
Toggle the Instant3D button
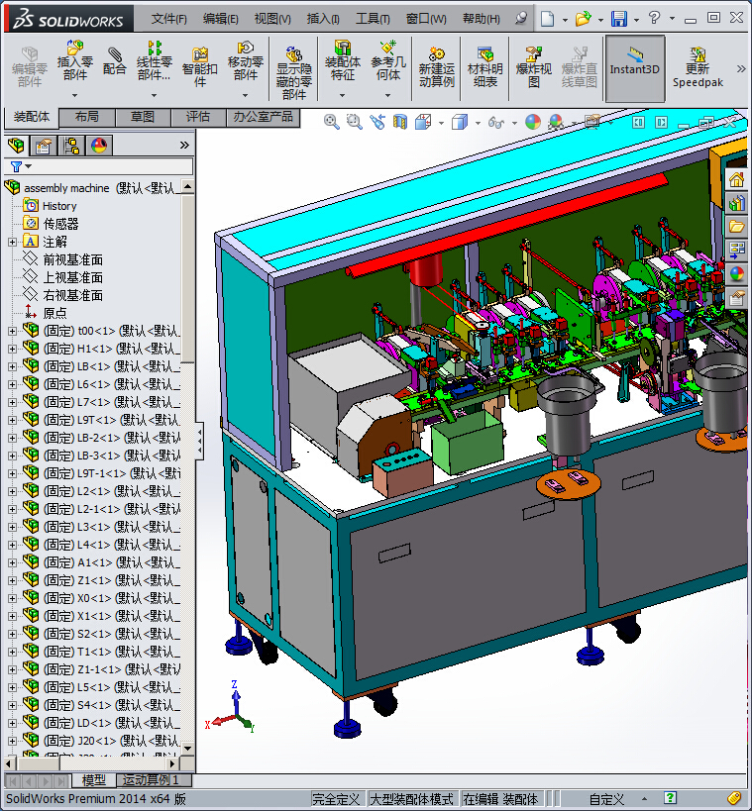tap(634, 67)
